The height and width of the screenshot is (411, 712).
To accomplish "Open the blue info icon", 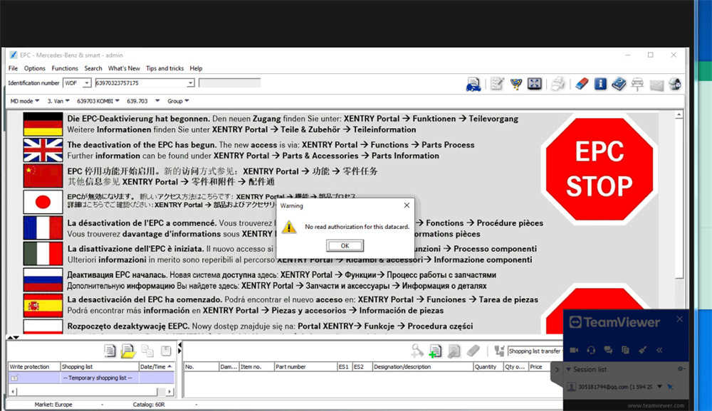I will 600,84.
